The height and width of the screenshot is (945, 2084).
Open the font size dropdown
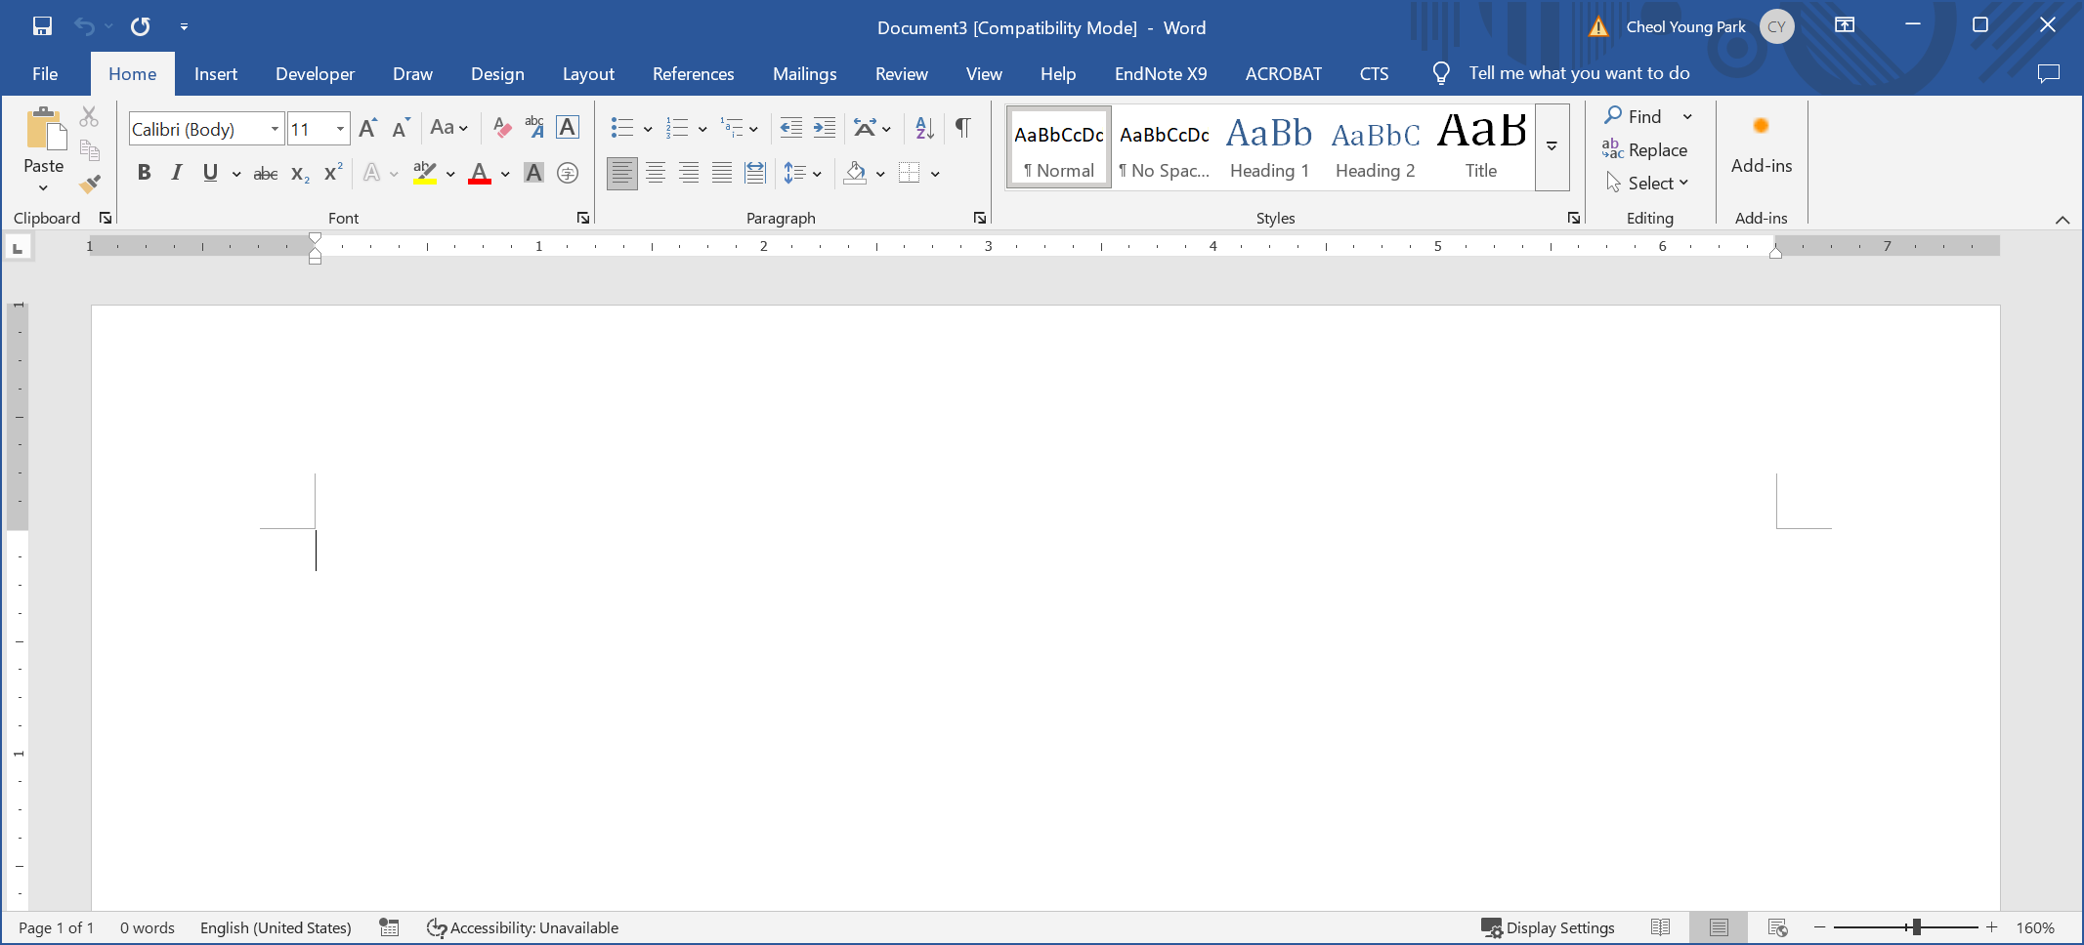[340, 129]
